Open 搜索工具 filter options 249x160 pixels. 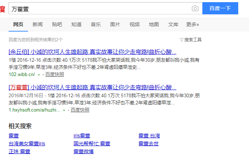click(x=193, y=40)
